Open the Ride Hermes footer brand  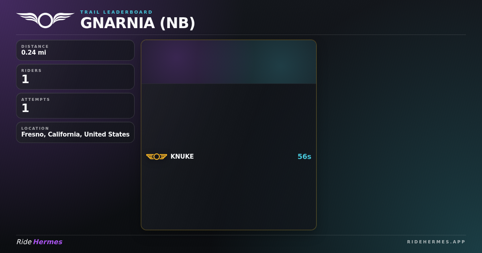coord(39,242)
